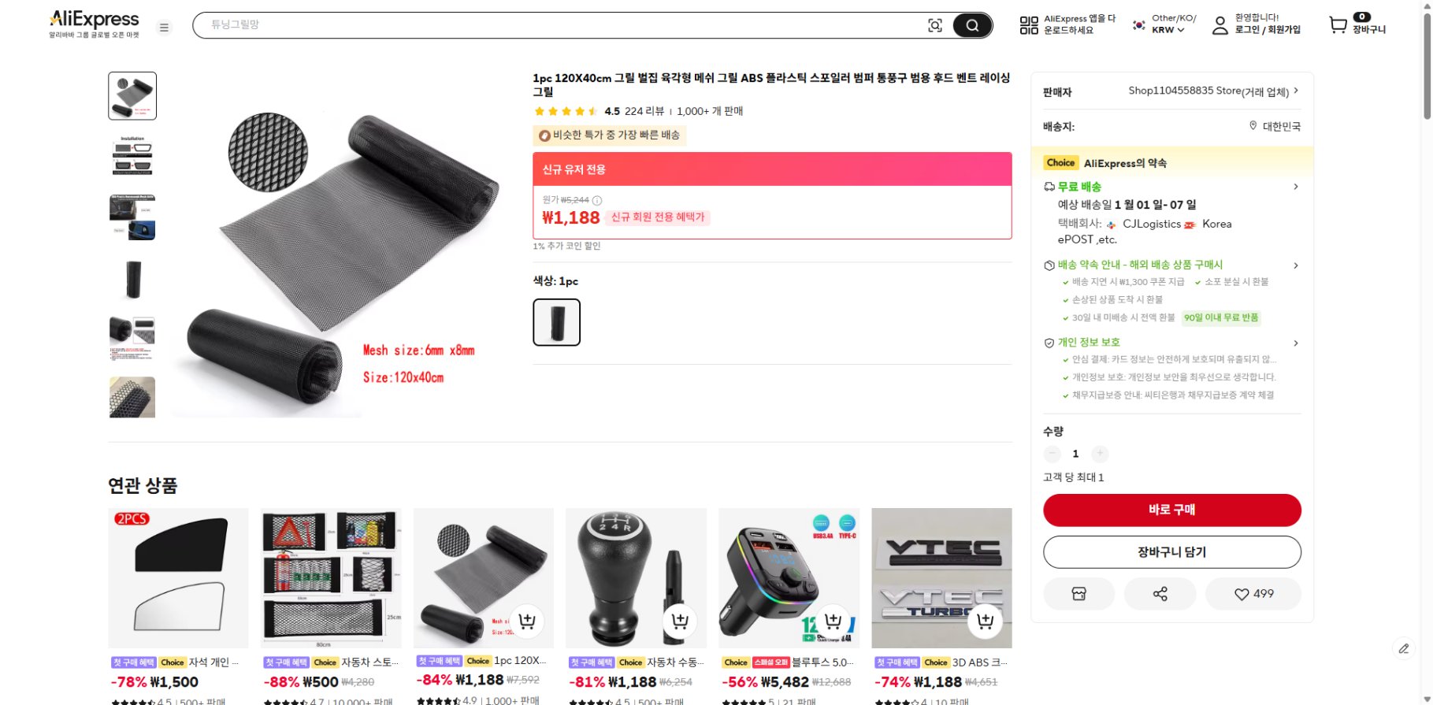Click the search magnifier icon

(972, 24)
